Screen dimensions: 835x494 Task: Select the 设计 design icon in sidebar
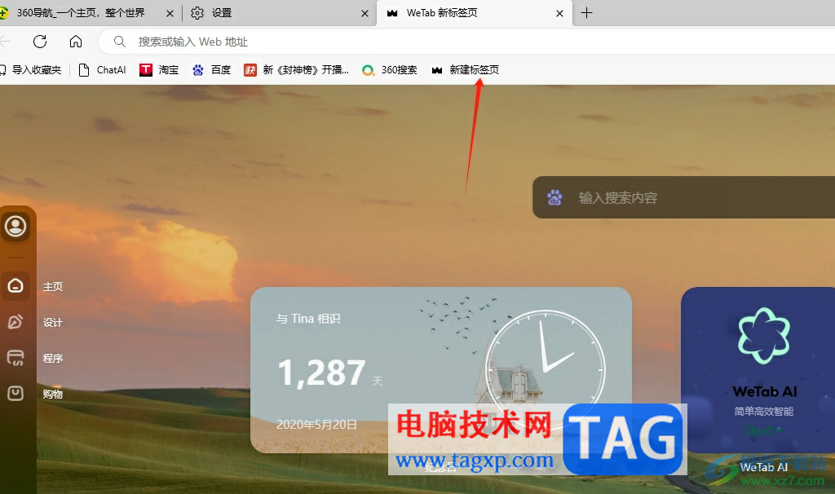pos(16,322)
